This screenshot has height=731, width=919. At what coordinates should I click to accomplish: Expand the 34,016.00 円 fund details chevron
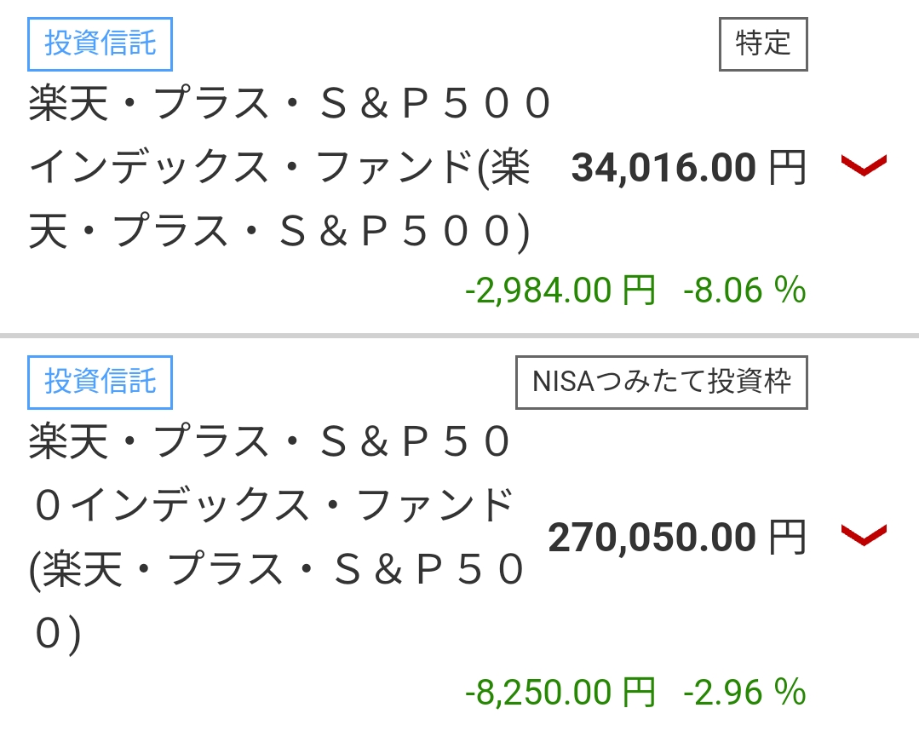(x=864, y=165)
